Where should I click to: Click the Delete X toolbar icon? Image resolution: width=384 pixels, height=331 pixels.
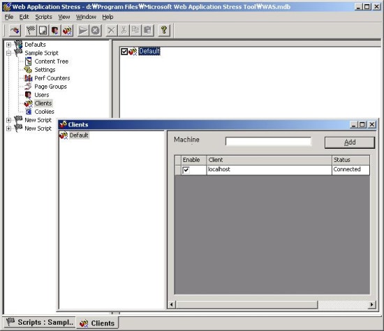111,31
